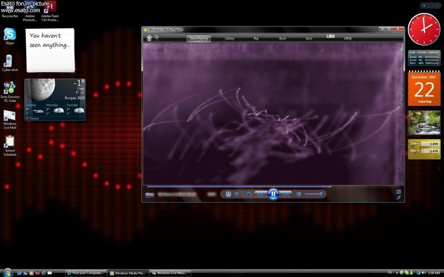Click the sidebar add gadget plus button
Image resolution: width=444 pixels, height=277 pixels.
pyautogui.click(x=425, y=6)
